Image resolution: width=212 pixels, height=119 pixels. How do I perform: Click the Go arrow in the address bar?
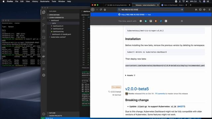click(x=182, y=10)
